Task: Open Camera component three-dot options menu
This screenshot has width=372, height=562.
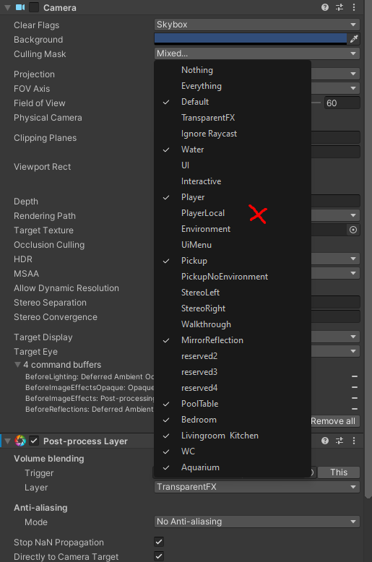Action: (x=354, y=7)
